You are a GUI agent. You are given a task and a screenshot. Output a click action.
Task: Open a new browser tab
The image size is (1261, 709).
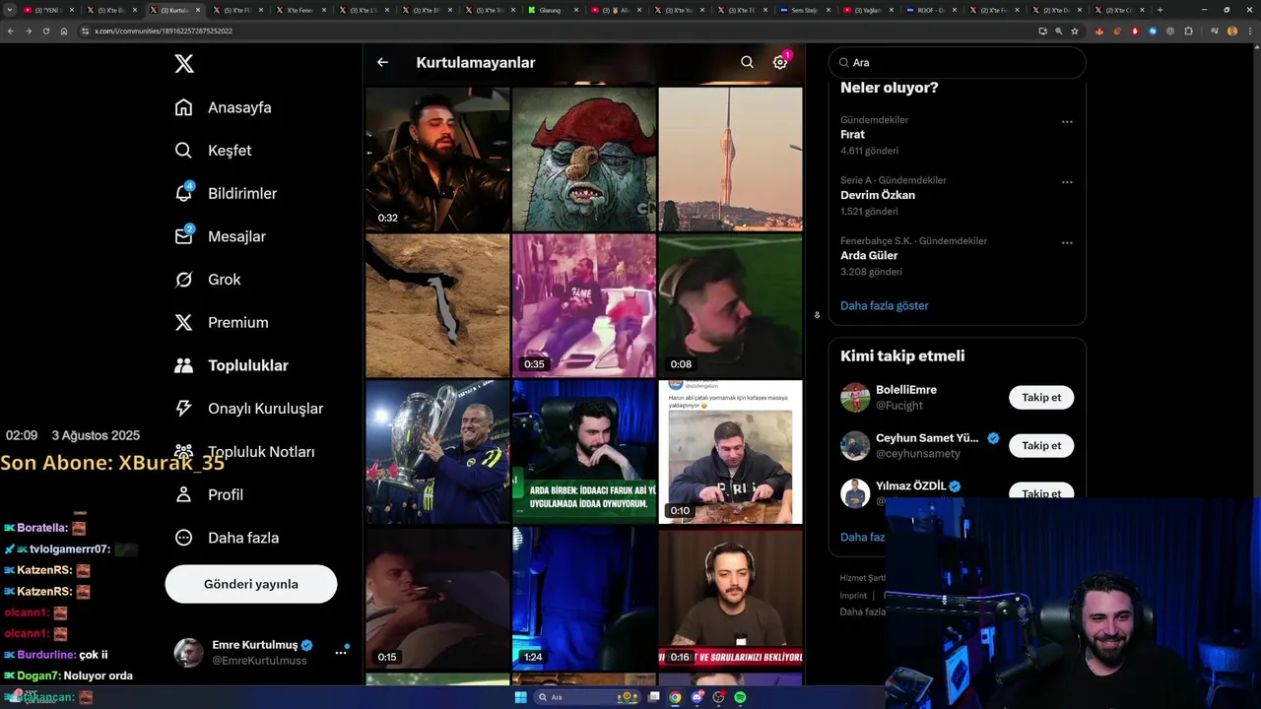(1160, 10)
